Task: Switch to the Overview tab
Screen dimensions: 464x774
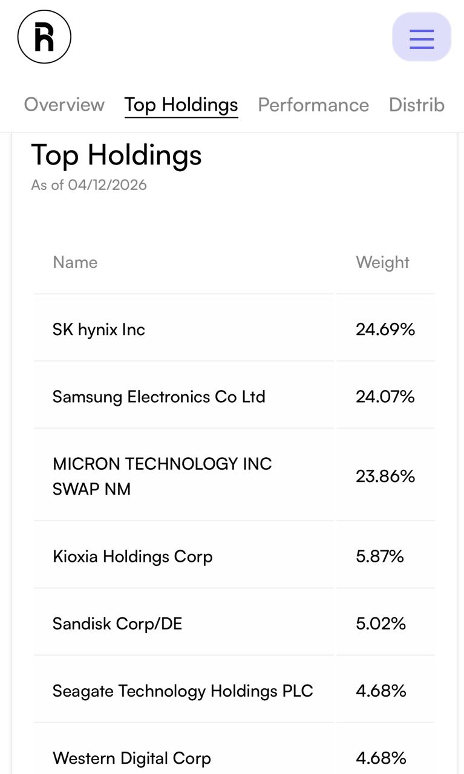Action: click(x=64, y=105)
